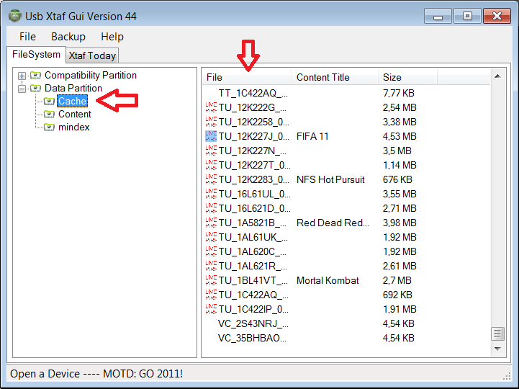
Task: Click the file list scrollbar thumb
Action: [497, 334]
